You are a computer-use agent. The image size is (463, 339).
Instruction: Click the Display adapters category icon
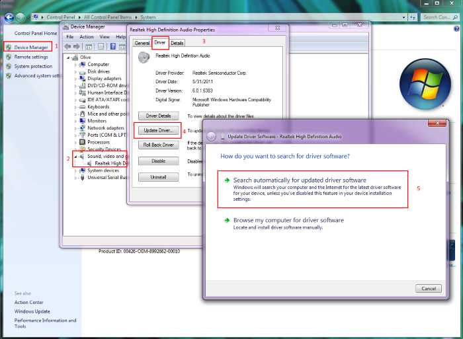click(83, 79)
